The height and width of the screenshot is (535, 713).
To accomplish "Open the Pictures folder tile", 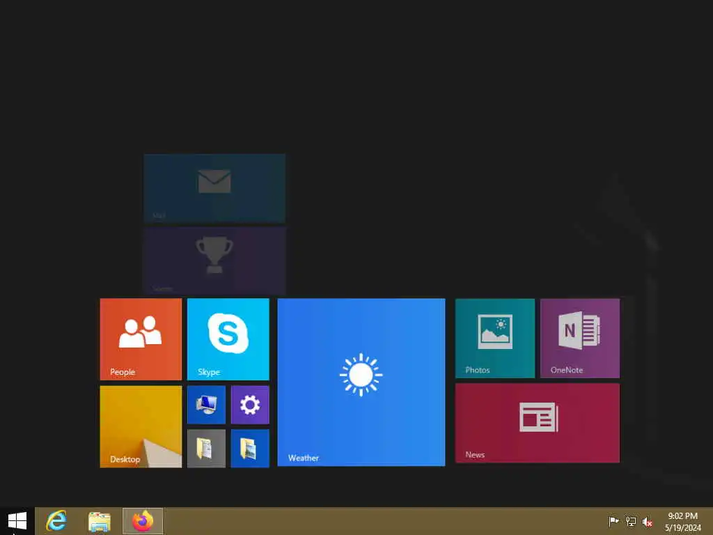I will [250, 449].
